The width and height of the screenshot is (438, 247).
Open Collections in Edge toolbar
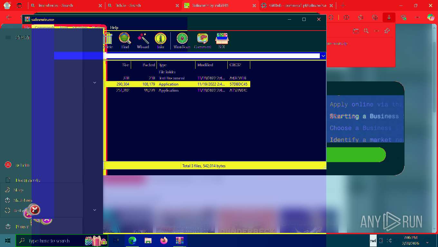(x=375, y=17)
